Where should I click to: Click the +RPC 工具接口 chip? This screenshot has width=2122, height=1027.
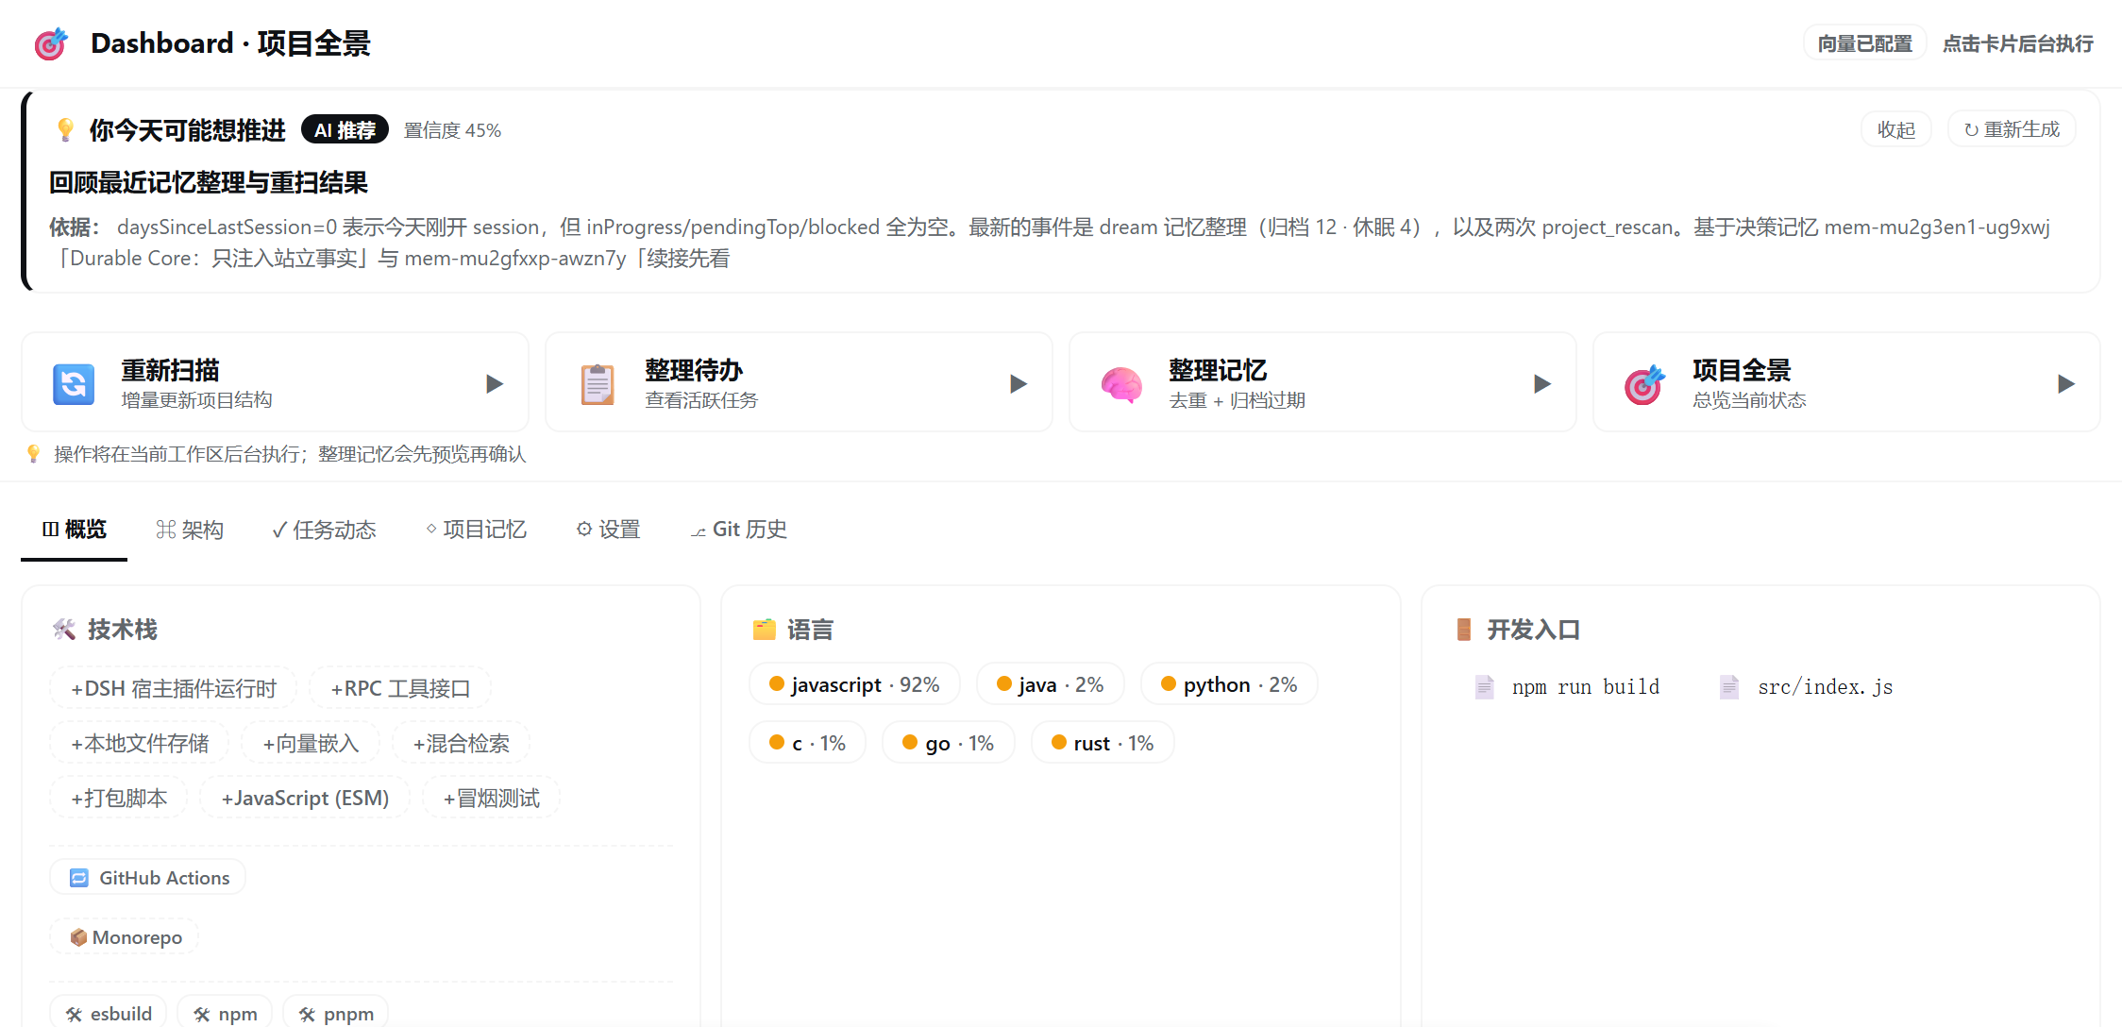pos(400,688)
